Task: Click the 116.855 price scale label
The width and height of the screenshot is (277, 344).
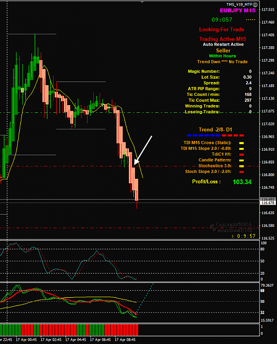Action: tap(268, 162)
